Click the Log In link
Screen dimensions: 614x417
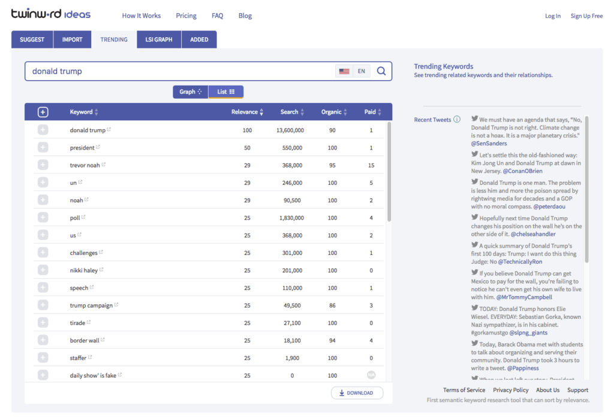(x=552, y=16)
